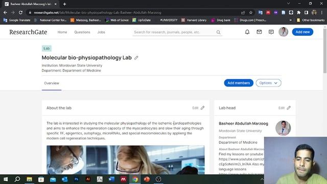Click the Add members button
The width and height of the screenshot is (327, 184).
coord(239,83)
